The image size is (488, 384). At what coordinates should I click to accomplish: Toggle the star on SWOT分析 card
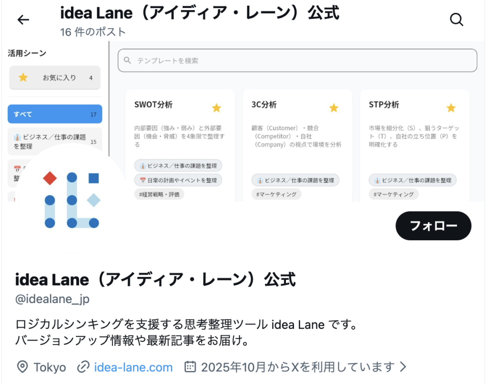(216, 108)
